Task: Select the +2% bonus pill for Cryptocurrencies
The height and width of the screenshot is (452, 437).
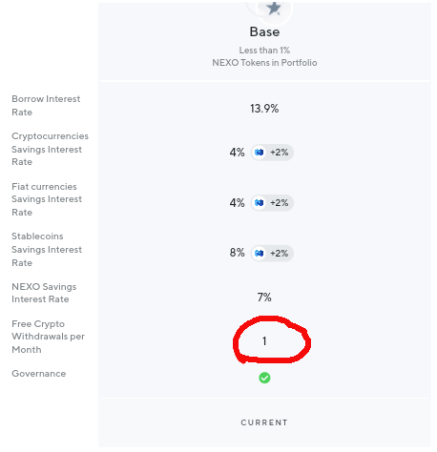Action: click(x=272, y=153)
